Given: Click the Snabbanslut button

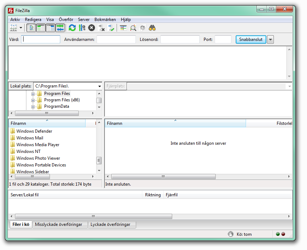Looking at the screenshot, I should click(251, 39).
